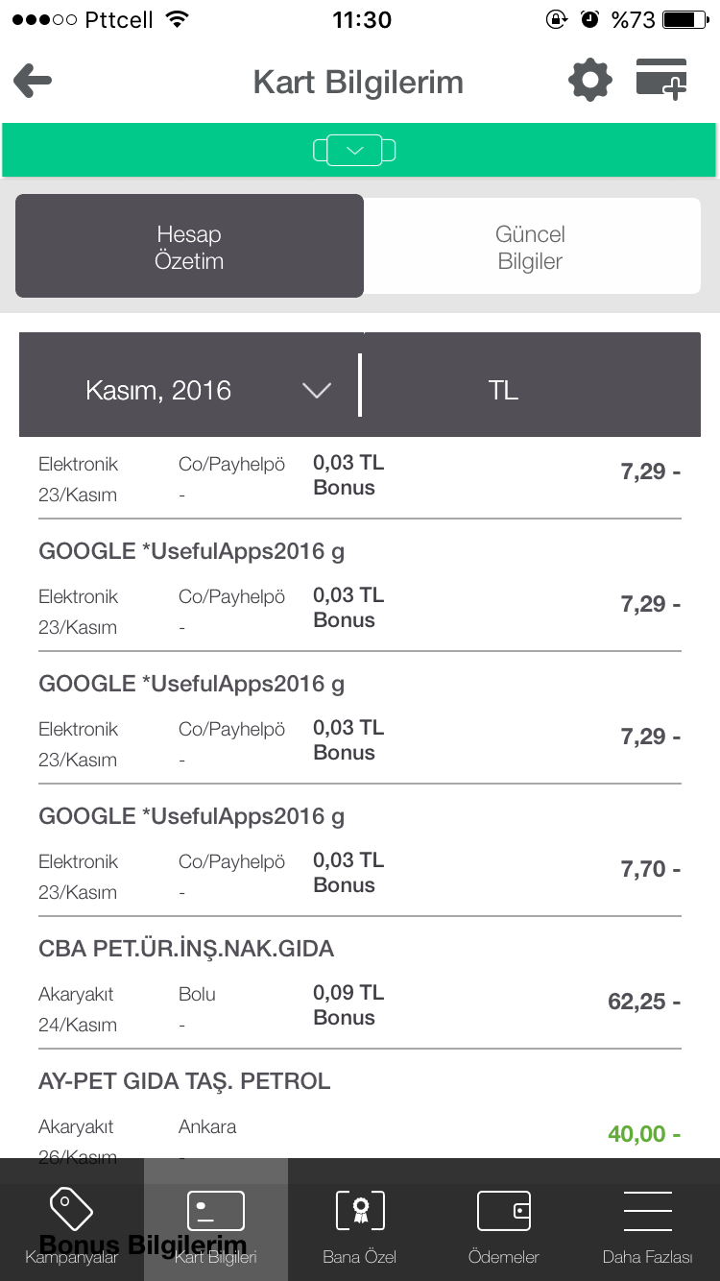Tap the Kart Bilgilerim page title
Screen dimensions: 720x1281
tap(358, 83)
